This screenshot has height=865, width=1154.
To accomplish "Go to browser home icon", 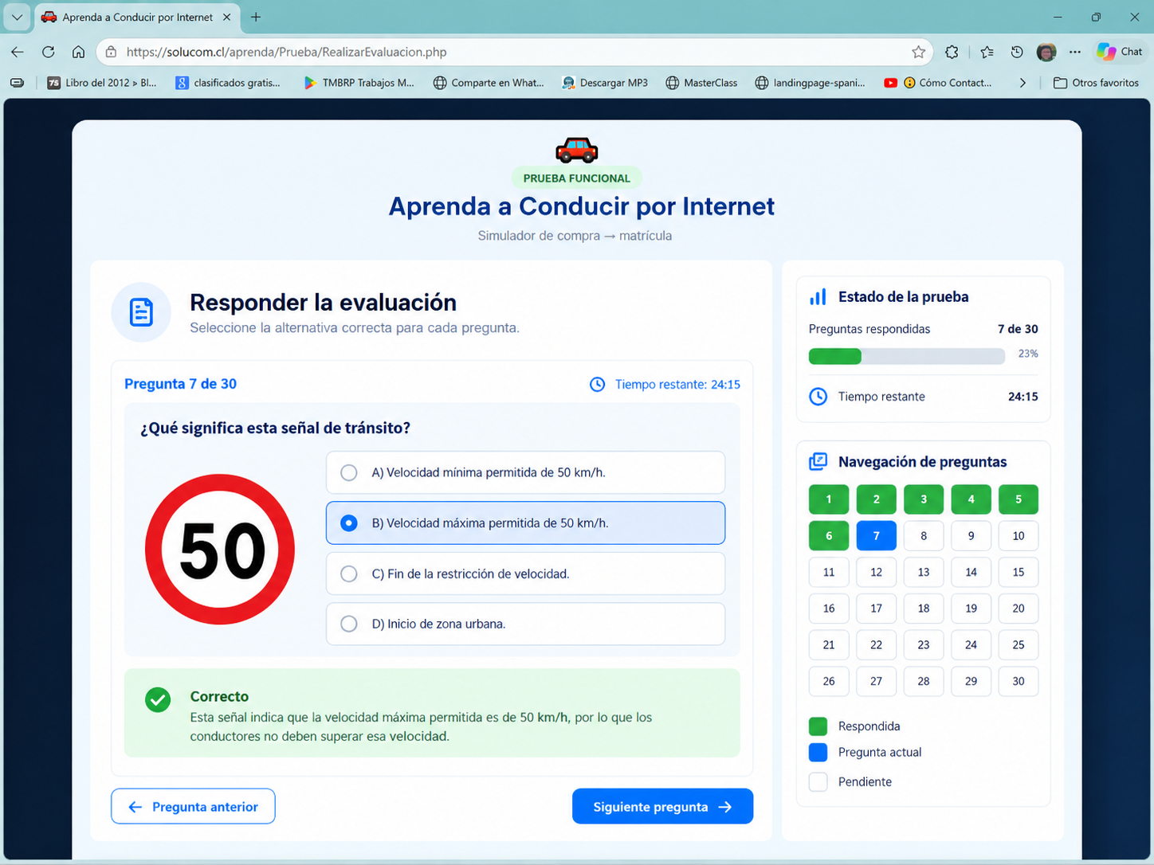I will (78, 52).
